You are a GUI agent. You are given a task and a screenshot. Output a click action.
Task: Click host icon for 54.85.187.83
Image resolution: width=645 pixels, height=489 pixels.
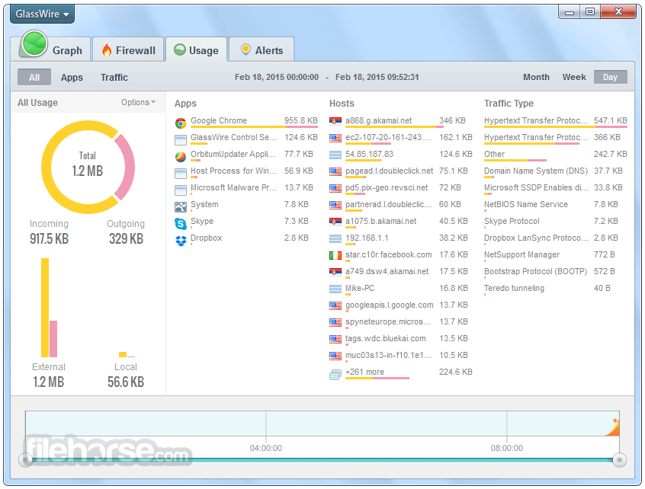pyautogui.click(x=335, y=155)
